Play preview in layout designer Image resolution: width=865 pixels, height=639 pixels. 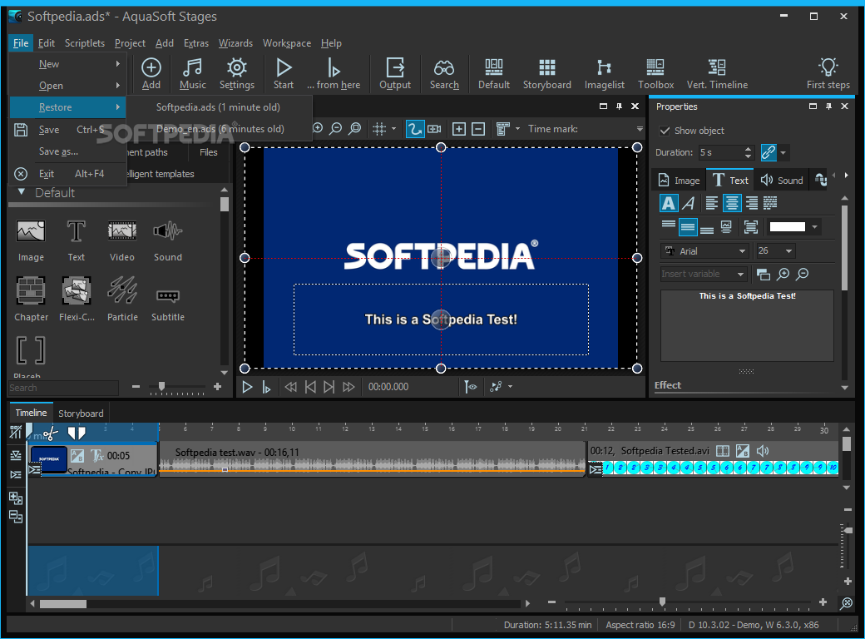click(247, 388)
